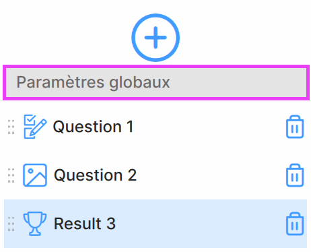Select the Question 1 label text
Image resolution: width=311 pixels, height=252 pixels.
[94, 127]
